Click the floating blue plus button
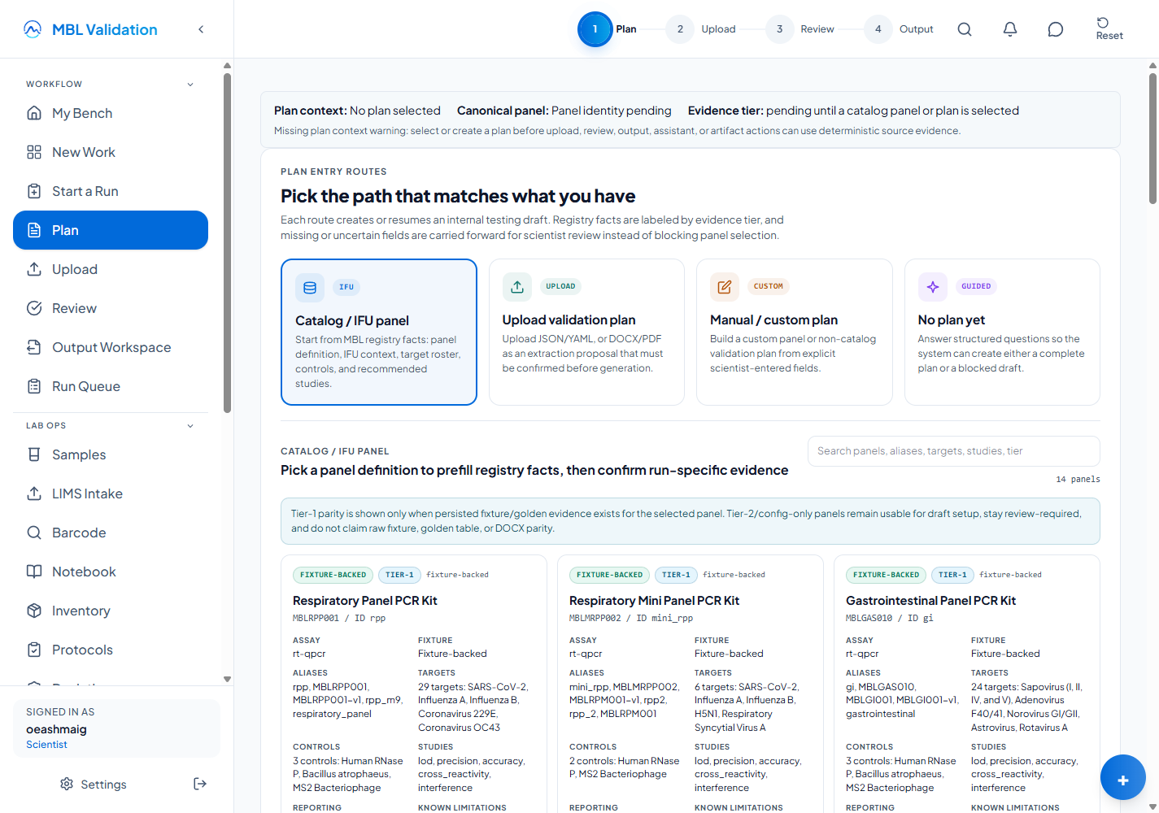The image size is (1159, 813). [1123, 777]
